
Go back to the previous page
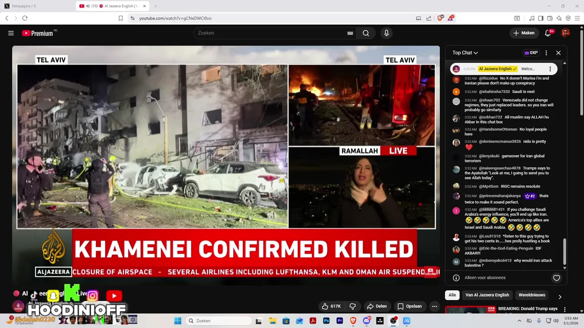click(7, 18)
